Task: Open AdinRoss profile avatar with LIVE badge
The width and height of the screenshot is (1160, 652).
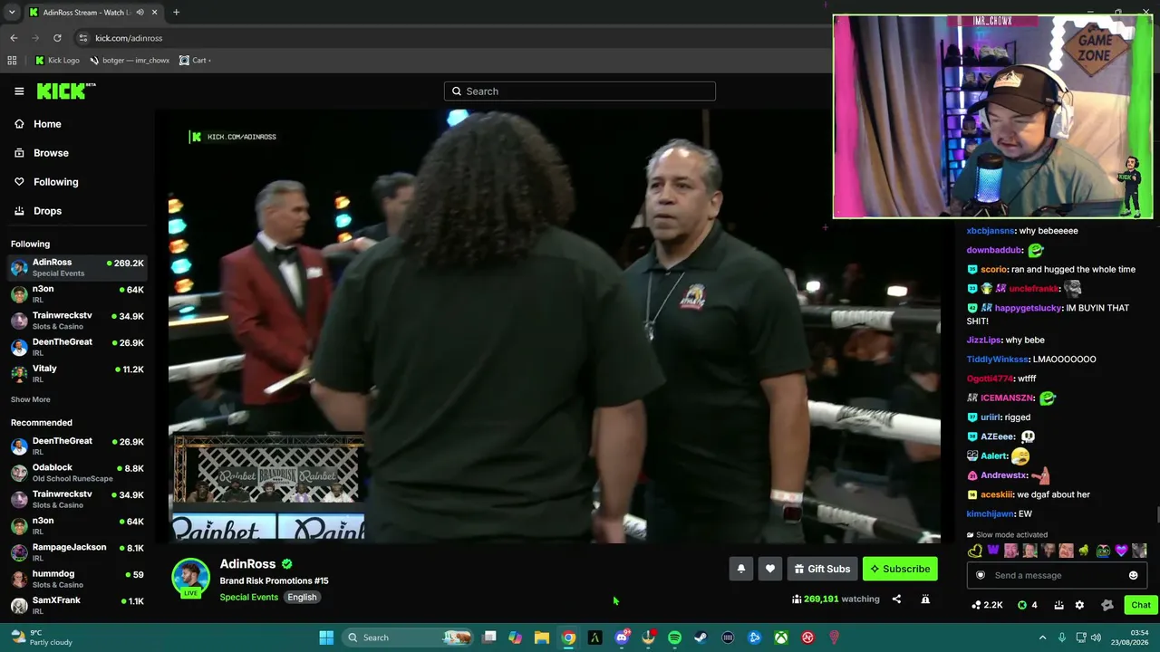Action: 190,578
